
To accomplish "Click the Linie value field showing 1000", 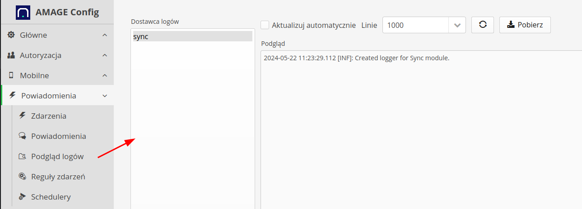I will 415,25.
